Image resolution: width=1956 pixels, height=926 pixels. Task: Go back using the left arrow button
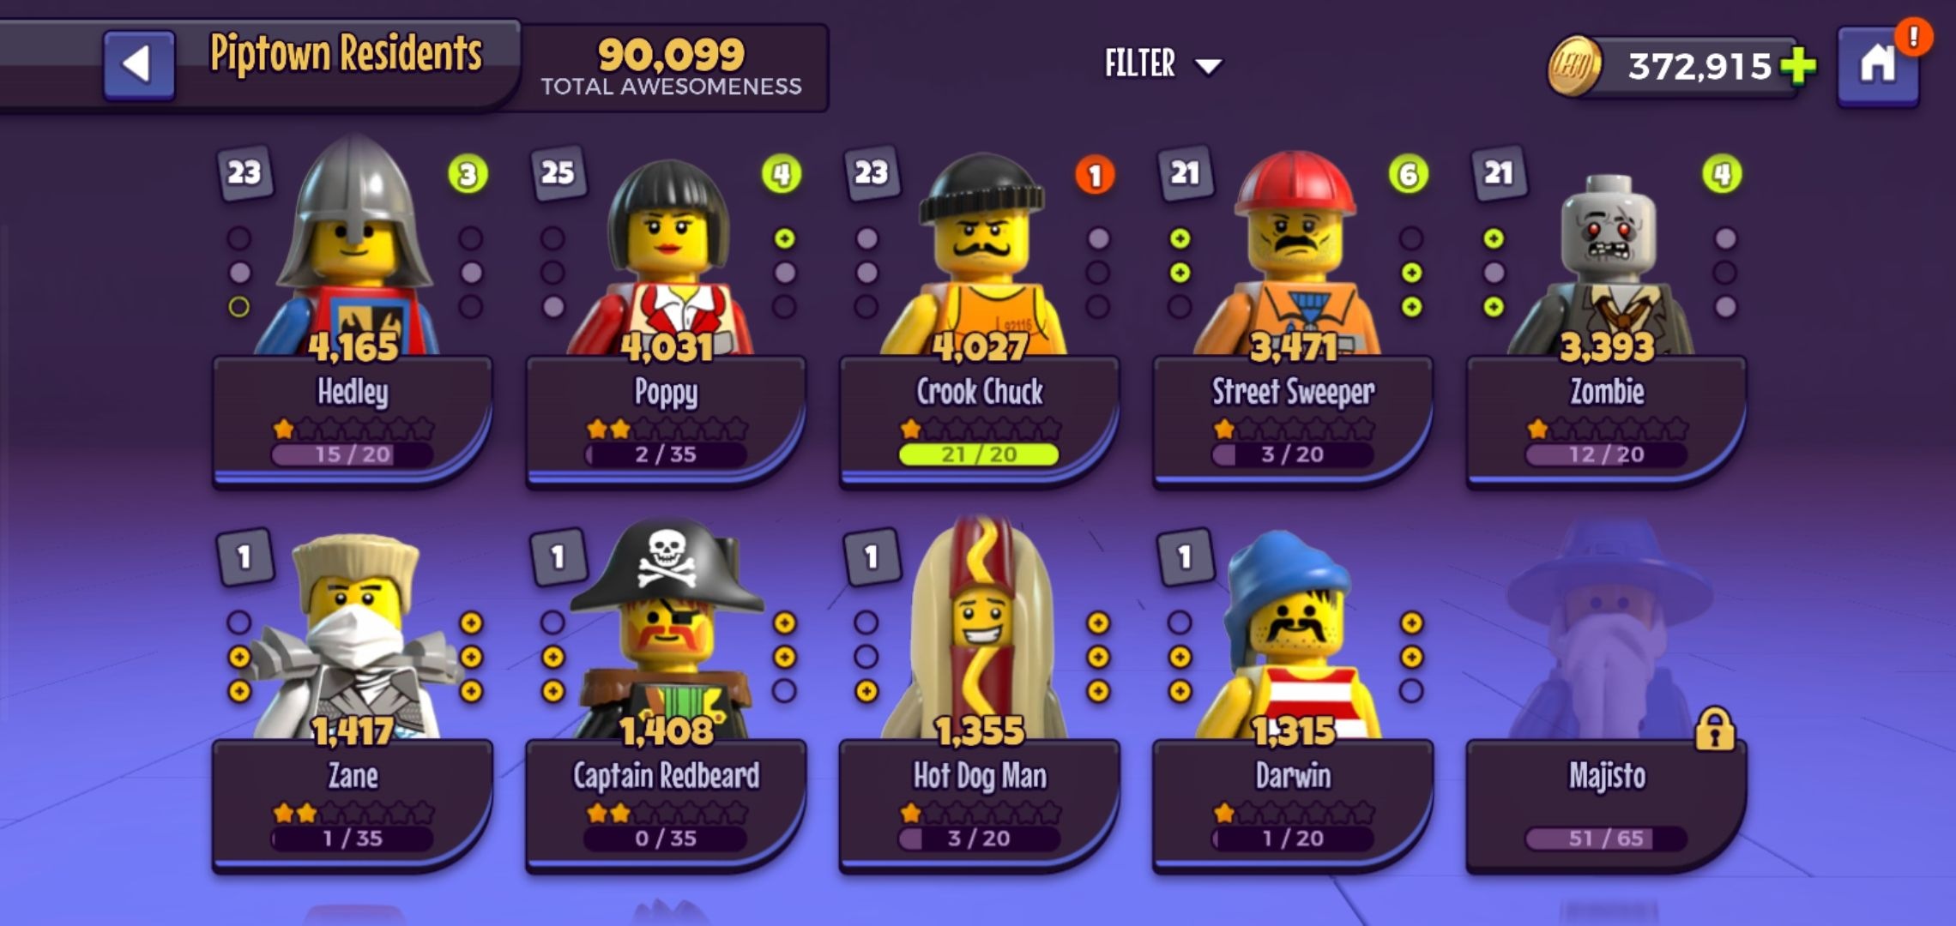point(139,64)
